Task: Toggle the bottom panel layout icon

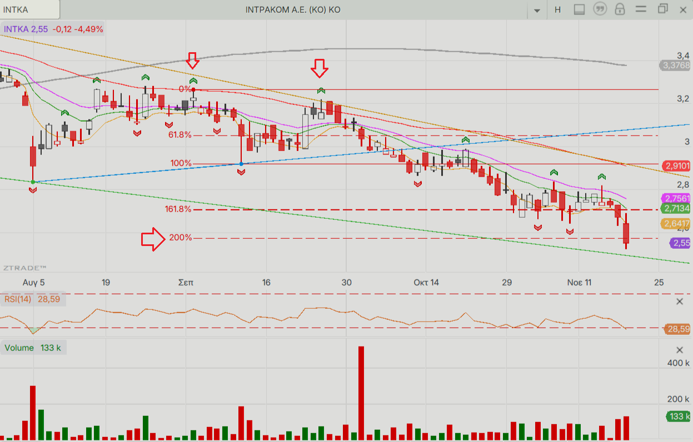Action: (x=579, y=9)
